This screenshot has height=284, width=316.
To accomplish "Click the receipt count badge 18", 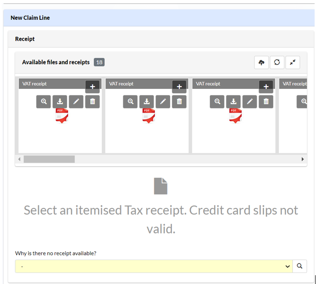I will point(99,62).
